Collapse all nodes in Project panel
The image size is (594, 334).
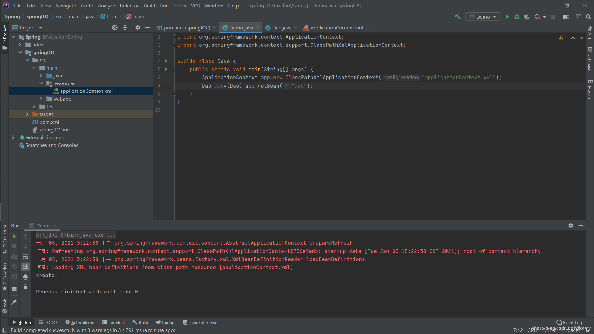point(125,28)
